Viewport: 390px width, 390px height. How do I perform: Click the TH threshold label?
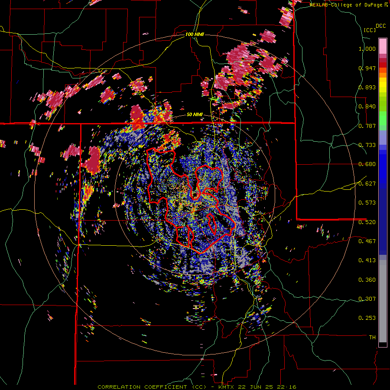click(372, 338)
